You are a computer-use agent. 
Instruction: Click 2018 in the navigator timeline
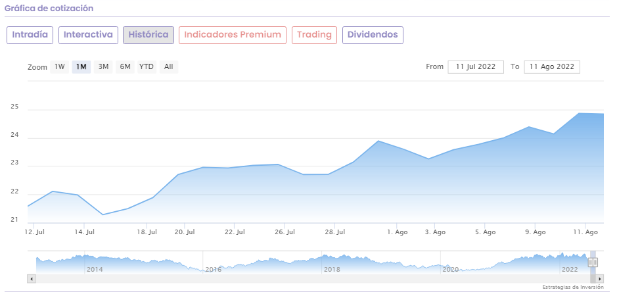[x=331, y=269]
